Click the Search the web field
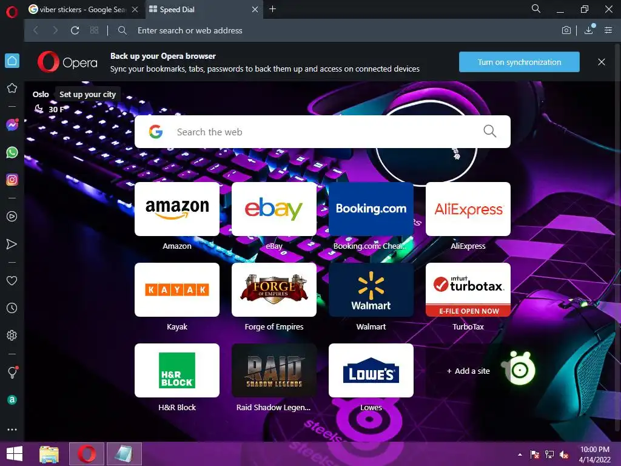 click(x=323, y=132)
